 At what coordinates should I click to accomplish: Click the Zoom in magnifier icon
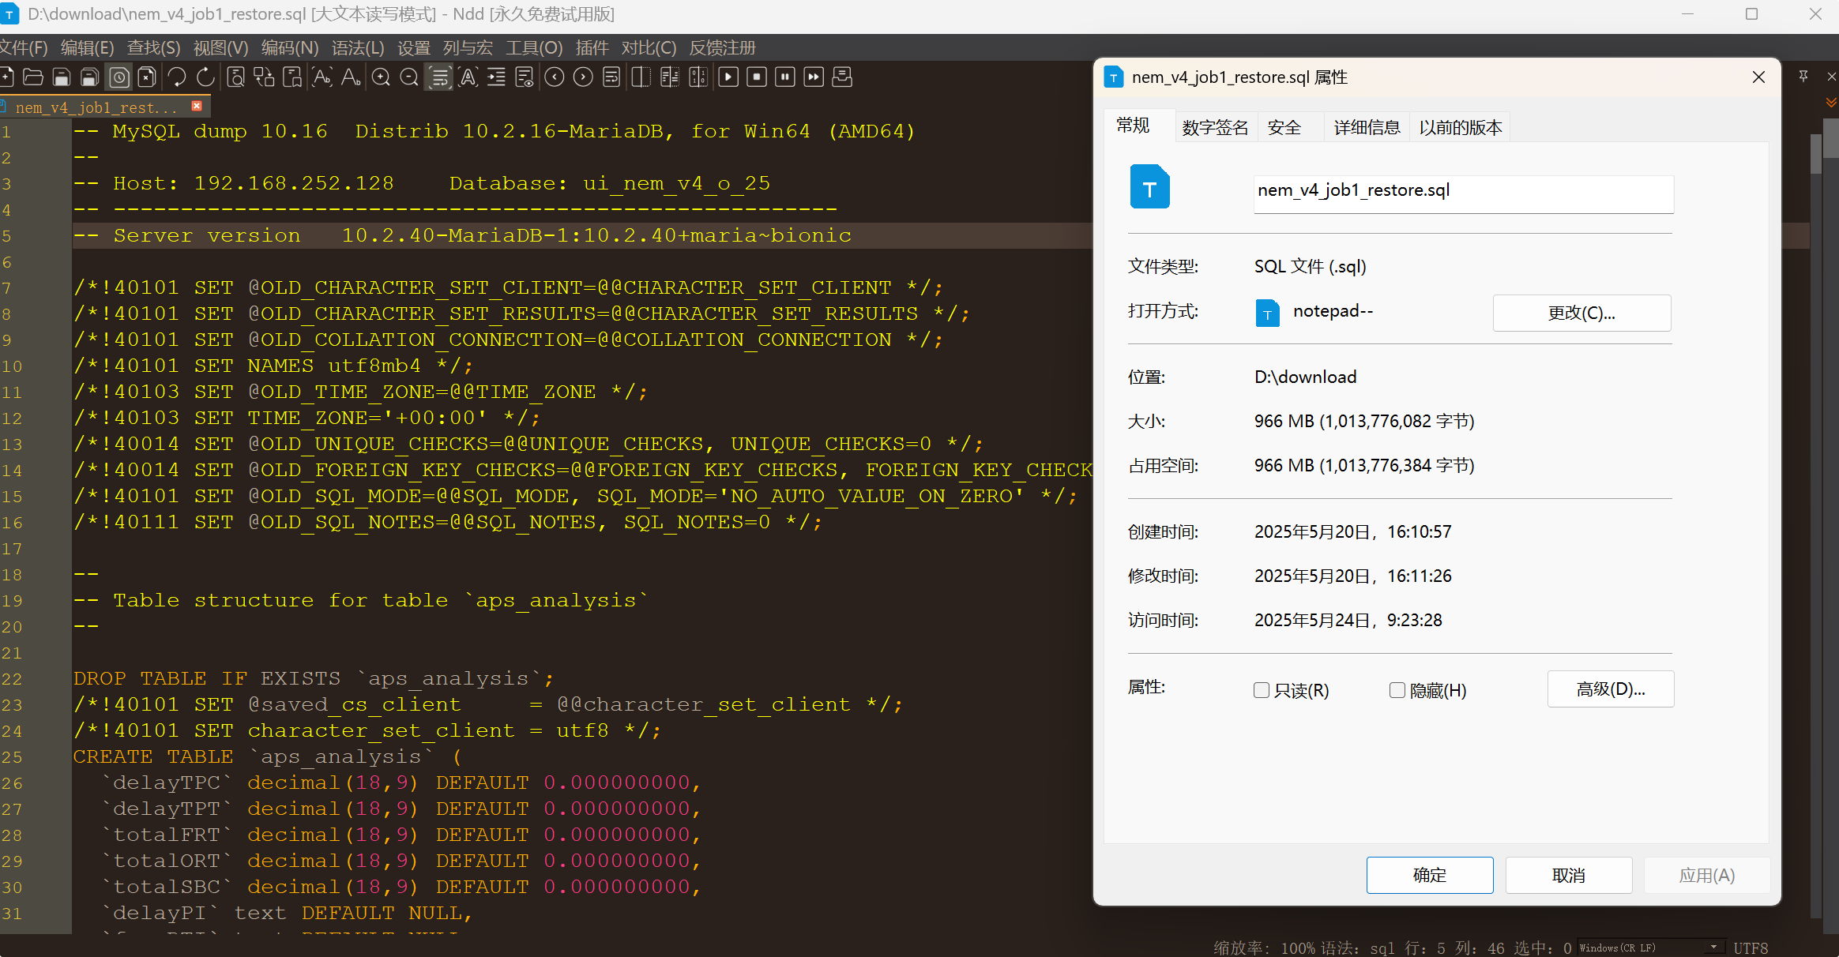[x=381, y=77]
